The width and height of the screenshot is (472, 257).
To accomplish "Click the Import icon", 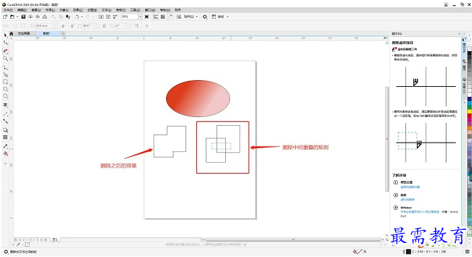I will pyautogui.click(x=101, y=17).
